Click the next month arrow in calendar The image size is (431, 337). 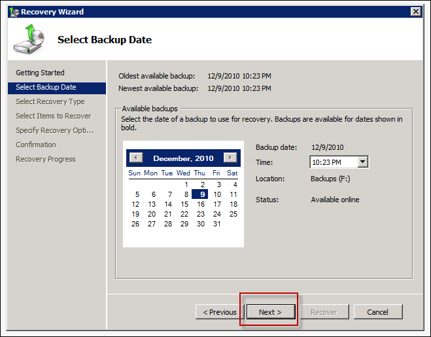pos(230,158)
